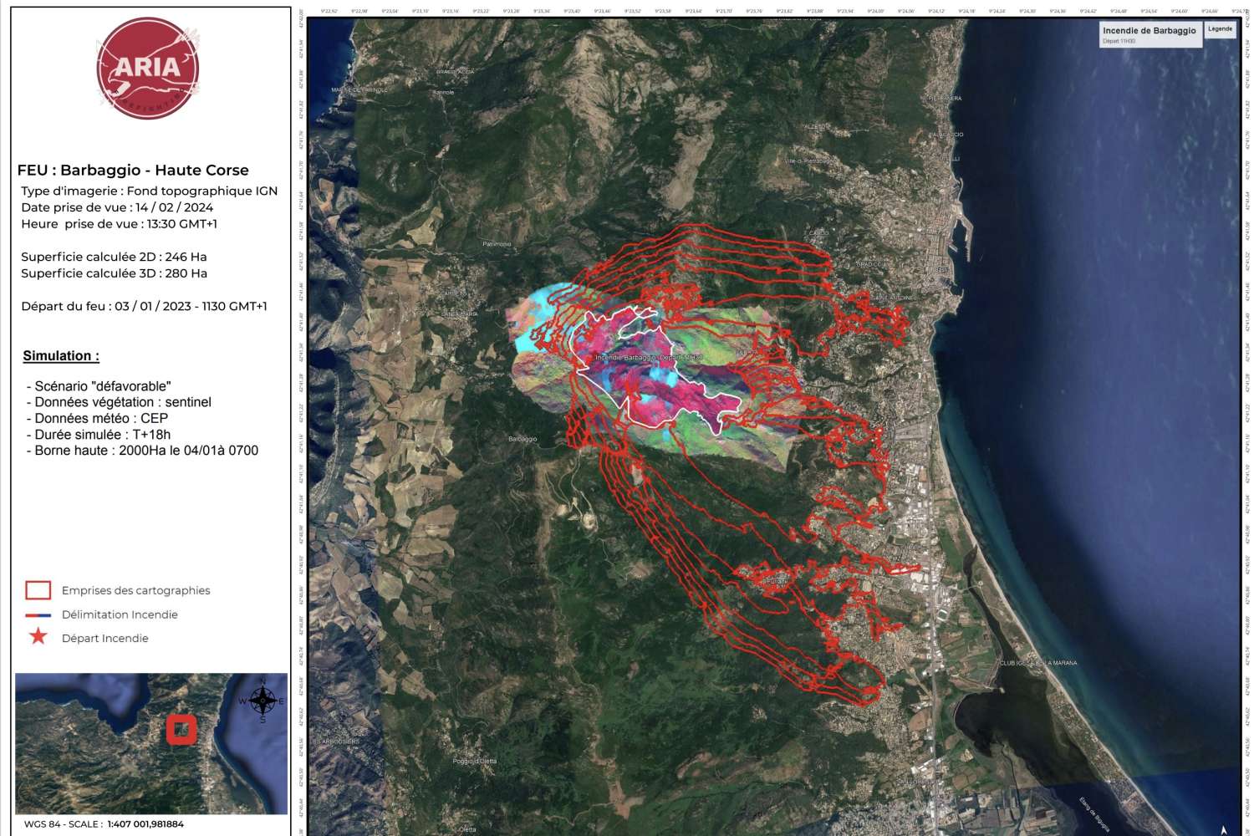
Task: Click the red-blue Délimitation Incendie line symbol
Action: tap(38, 614)
